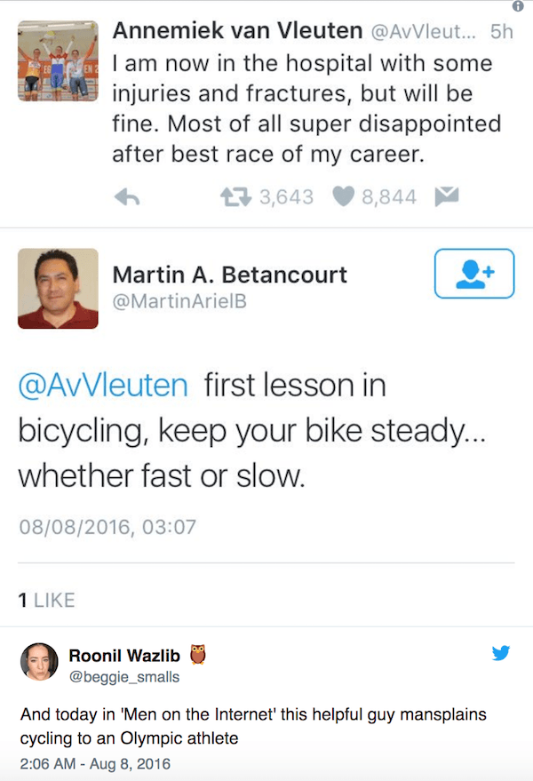Click Martin A. Betancourt's display name
The width and height of the screenshot is (533, 781).
tap(229, 275)
